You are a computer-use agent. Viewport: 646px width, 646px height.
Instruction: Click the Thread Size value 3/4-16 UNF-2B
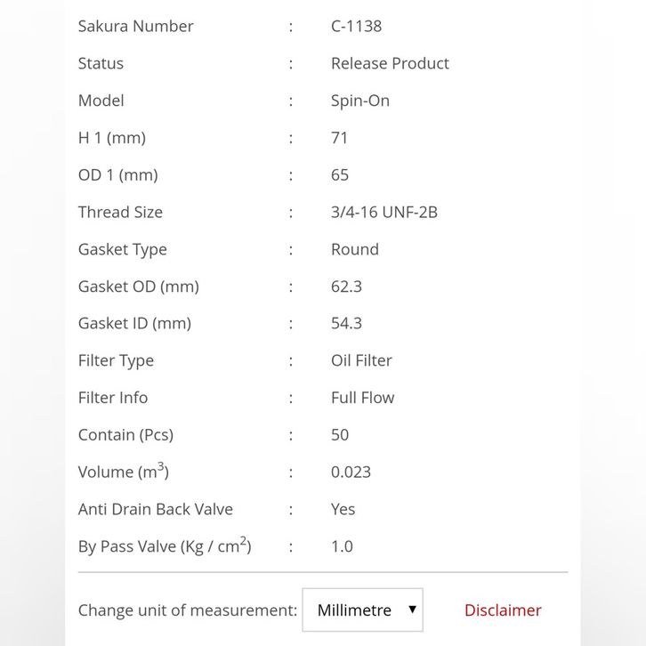384,212
